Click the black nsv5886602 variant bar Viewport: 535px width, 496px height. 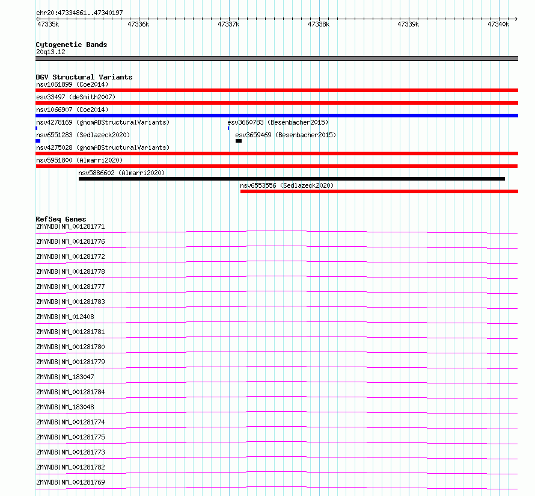pos(292,179)
